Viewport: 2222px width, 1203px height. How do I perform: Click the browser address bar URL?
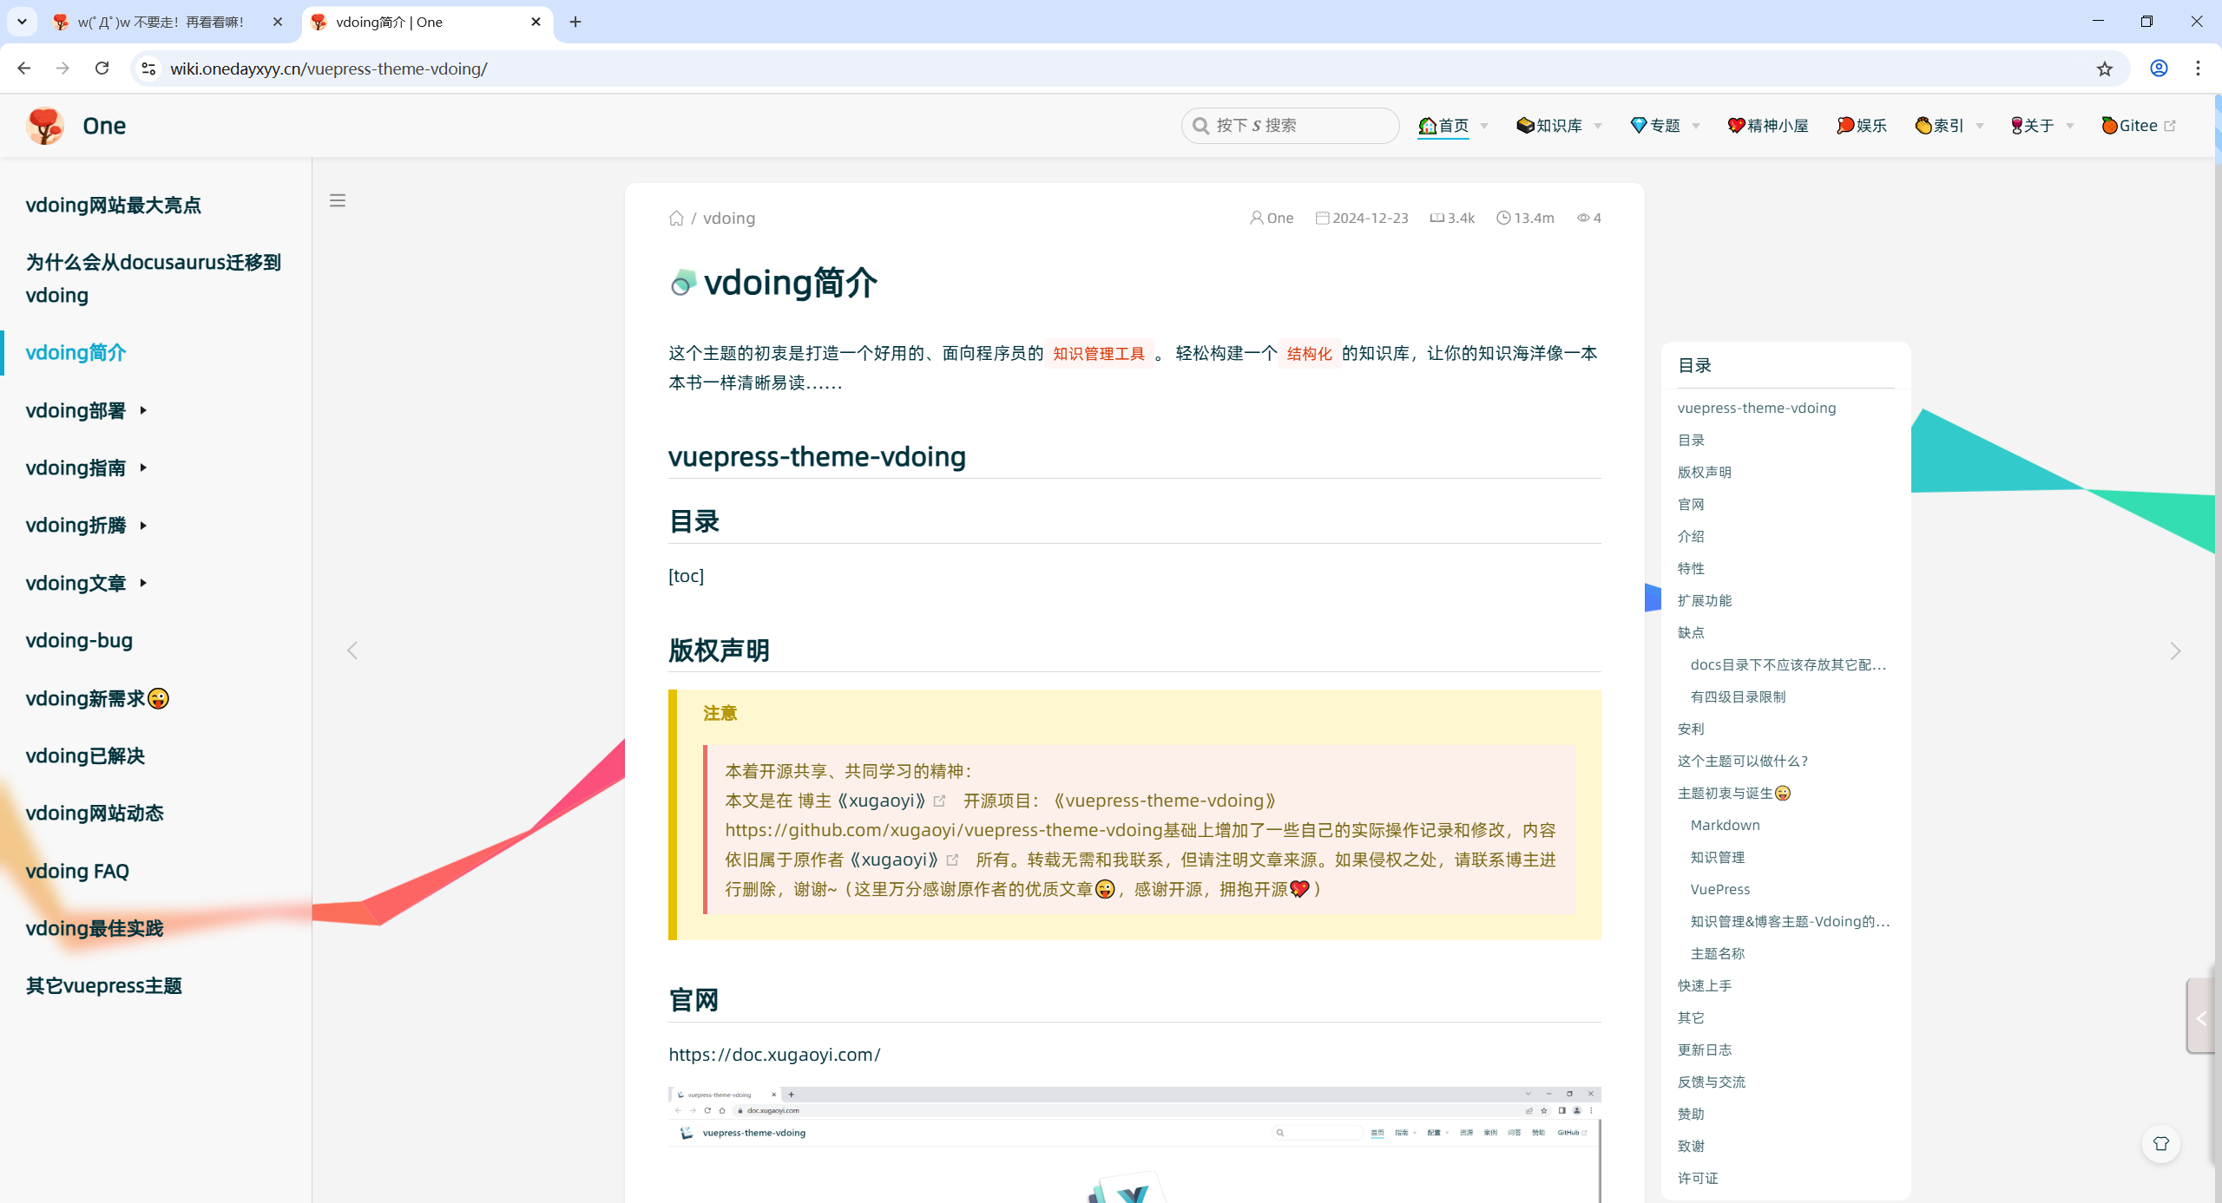pyautogui.click(x=329, y=69)
